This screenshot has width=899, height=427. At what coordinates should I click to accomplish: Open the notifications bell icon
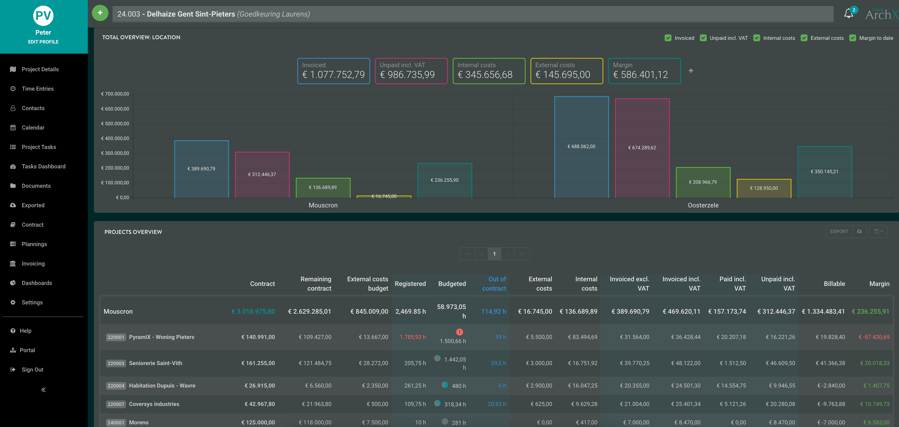click(x=848, y=14)
